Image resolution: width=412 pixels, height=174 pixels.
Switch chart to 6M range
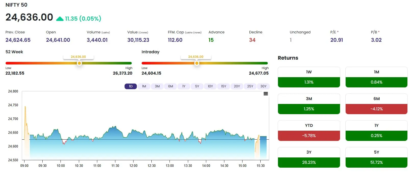[x=171, y=86]
